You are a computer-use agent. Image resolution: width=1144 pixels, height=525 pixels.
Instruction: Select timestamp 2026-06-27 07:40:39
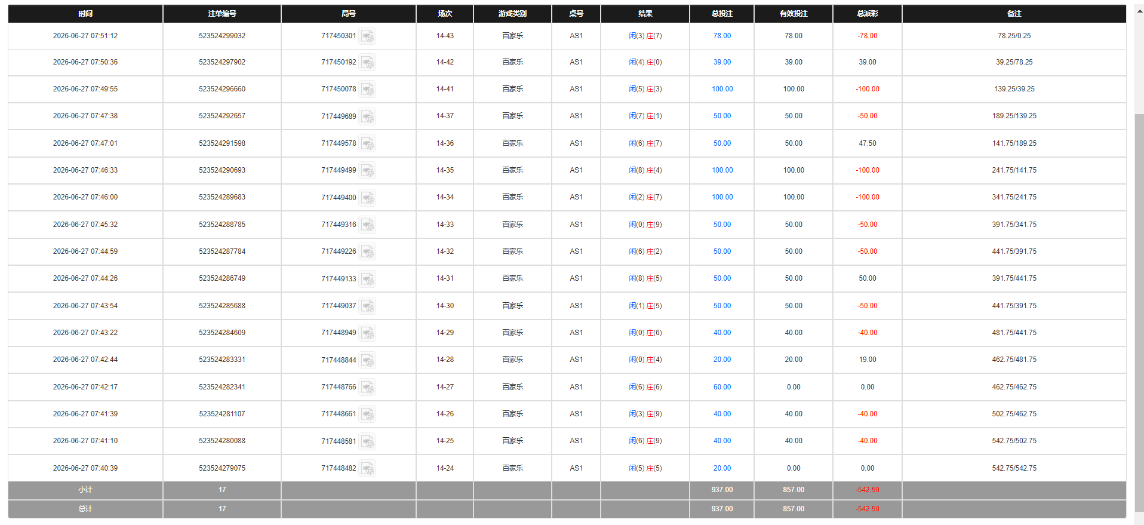(85, 468)
